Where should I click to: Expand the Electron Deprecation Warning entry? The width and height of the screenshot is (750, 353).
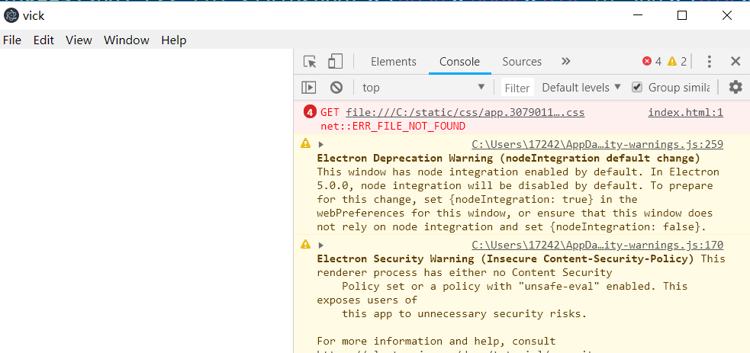coord(321,145)
